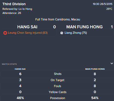Click the MATCH STATS section header

click(x=9, y=64)
